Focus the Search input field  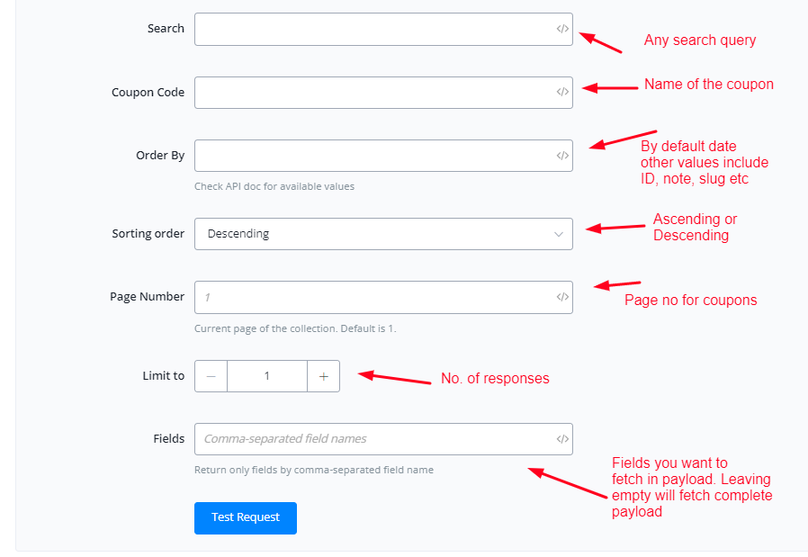pyautogui.click(x=373, y=29)
